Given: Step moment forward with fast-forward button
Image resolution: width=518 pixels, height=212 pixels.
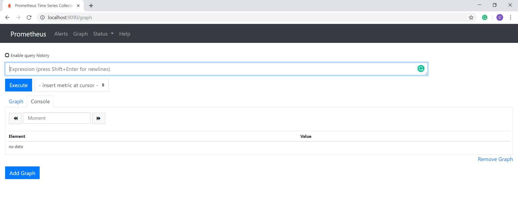Looking at the screenshot, I should tap(99, 118).
